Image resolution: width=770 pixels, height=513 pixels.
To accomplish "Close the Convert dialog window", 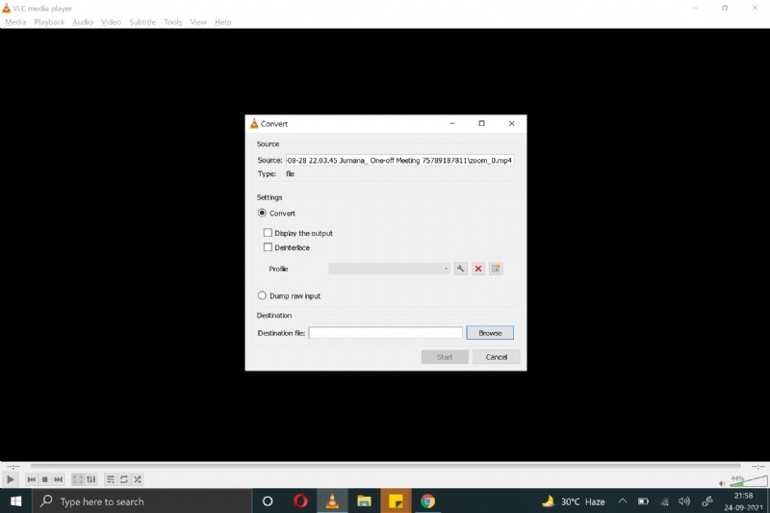I will point(512,124).
